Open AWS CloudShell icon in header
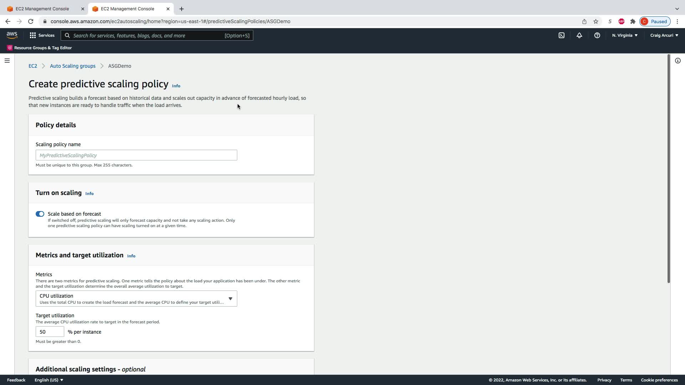This screenshot has width=685, height=385. [x=562, y=35]
